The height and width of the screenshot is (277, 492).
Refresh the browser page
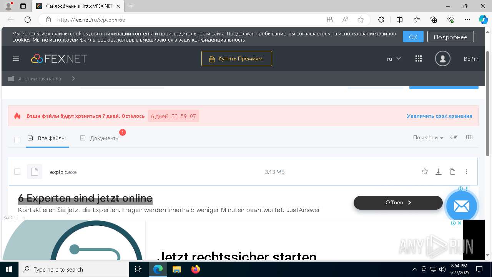28,20
